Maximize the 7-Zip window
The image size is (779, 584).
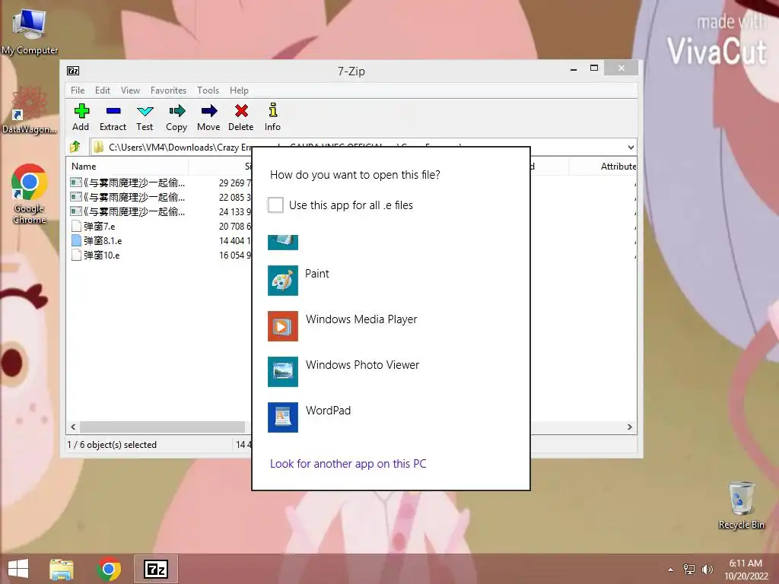click(x=593, y=68)
